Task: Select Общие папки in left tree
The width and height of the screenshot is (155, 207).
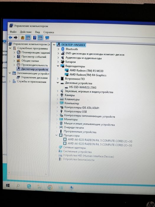Action: [30, 61]
